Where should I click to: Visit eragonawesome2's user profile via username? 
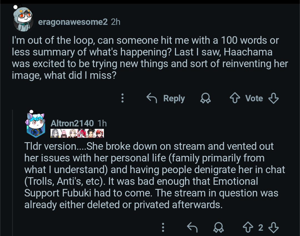tap(72, 22)
